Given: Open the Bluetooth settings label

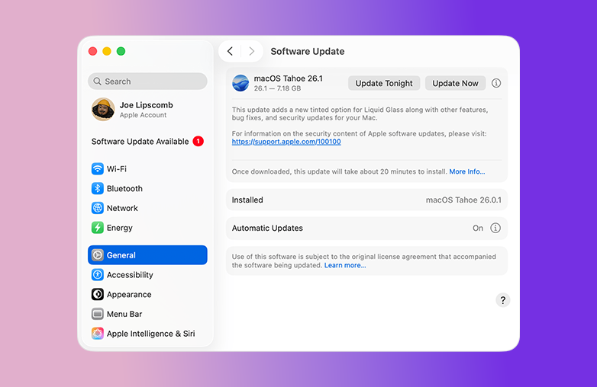Looking at the screenshot, I should 124,188.
